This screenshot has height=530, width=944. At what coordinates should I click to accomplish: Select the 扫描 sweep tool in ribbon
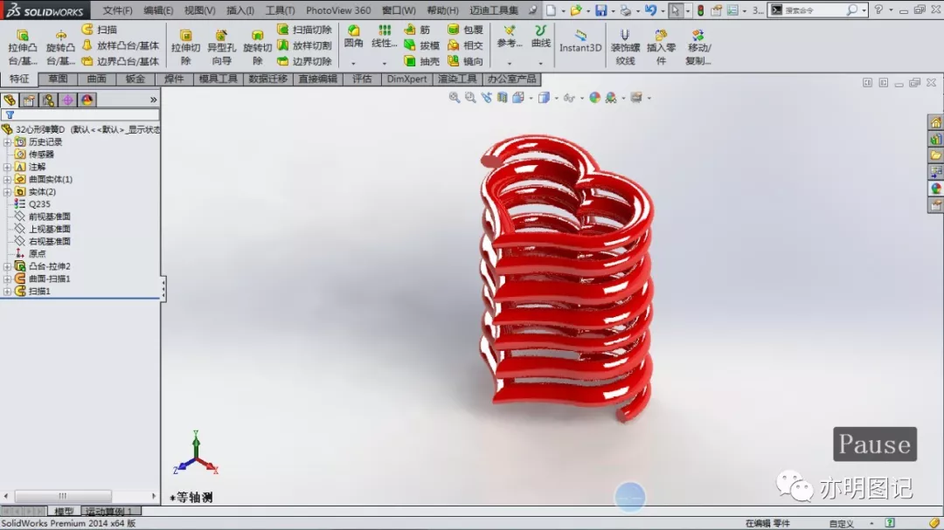(x=100, y=30)
